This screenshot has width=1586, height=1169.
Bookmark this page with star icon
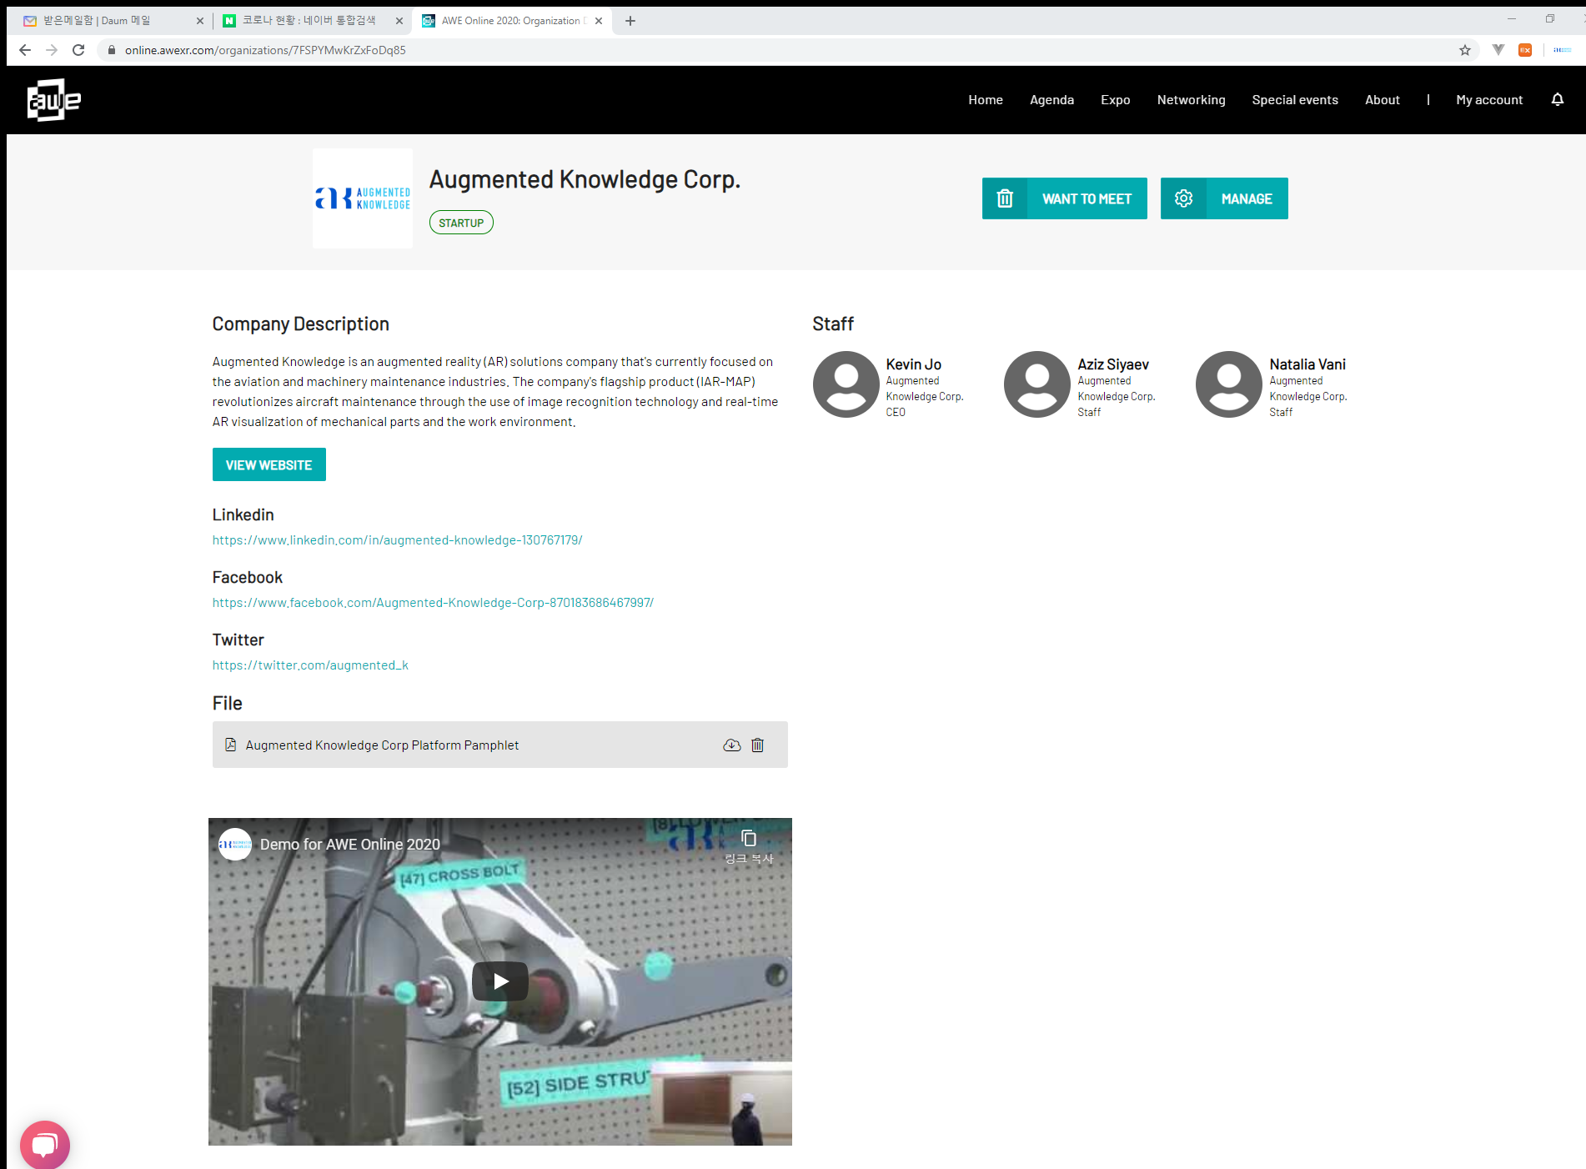[1465, 50]
